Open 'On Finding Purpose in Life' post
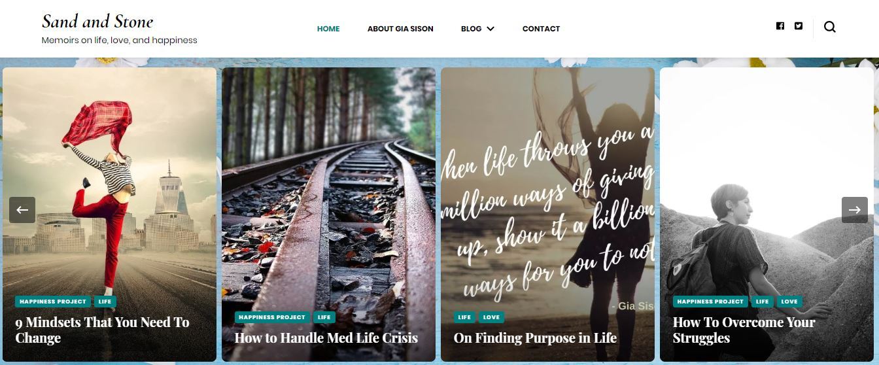 point(535,338)
